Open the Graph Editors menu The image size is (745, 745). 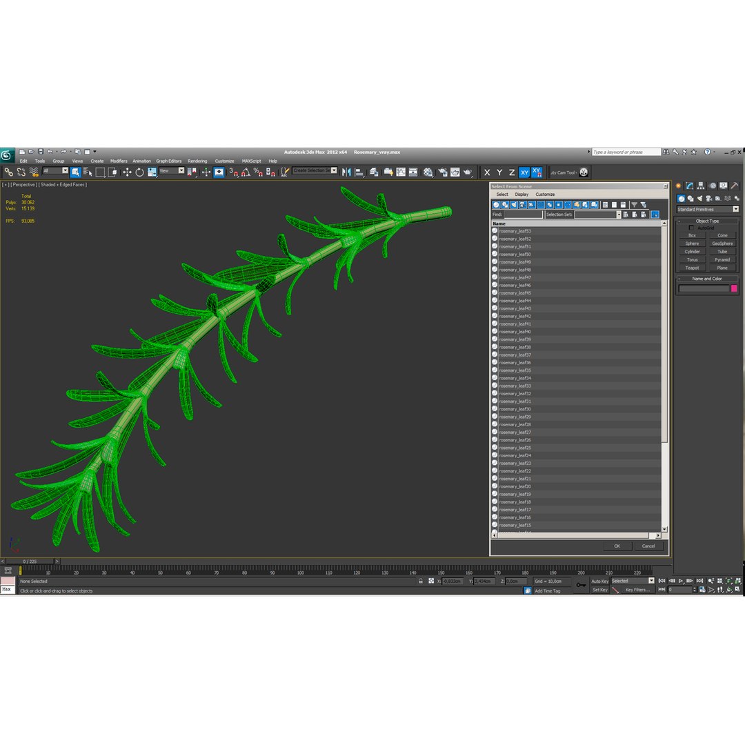(x=169, y=161)
